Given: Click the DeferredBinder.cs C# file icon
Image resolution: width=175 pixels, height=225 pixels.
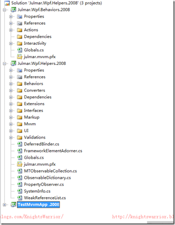Looking at the screenshot, I should coord(20,144).
